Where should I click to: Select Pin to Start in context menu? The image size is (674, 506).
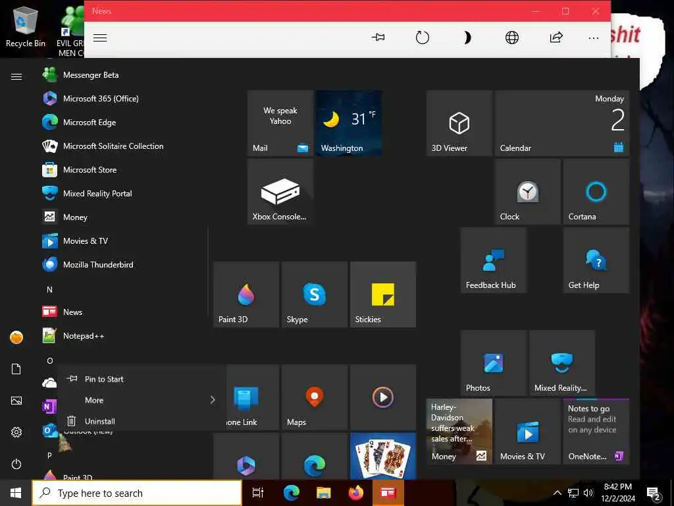click(x=142, y=379)
